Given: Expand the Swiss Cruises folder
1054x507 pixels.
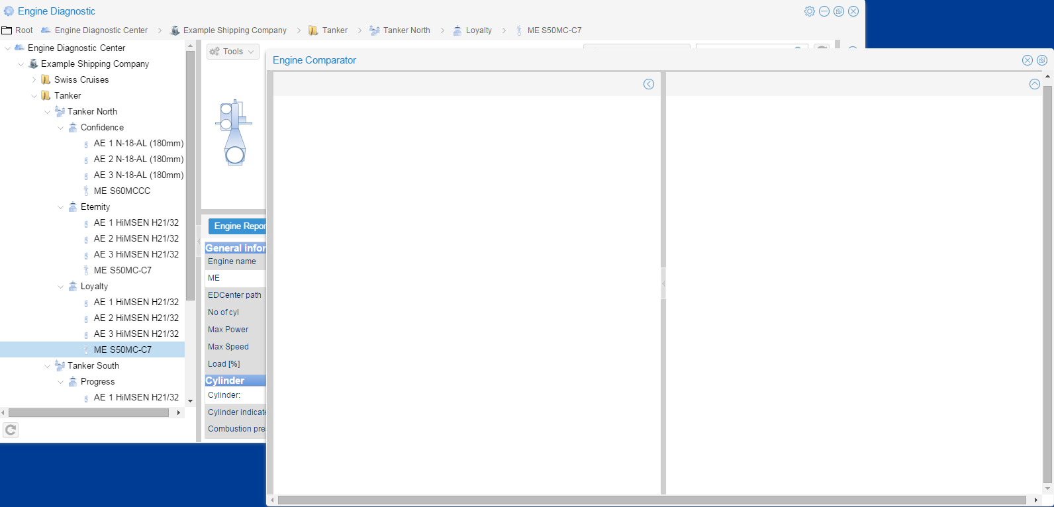Looking at the screenshot, I should tap(34, 80).
